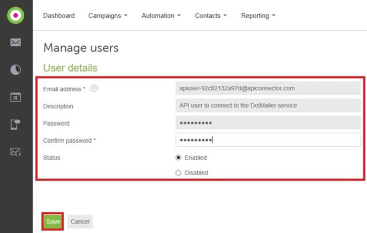Click the envelope code sidebar icon

click(16, 152)
